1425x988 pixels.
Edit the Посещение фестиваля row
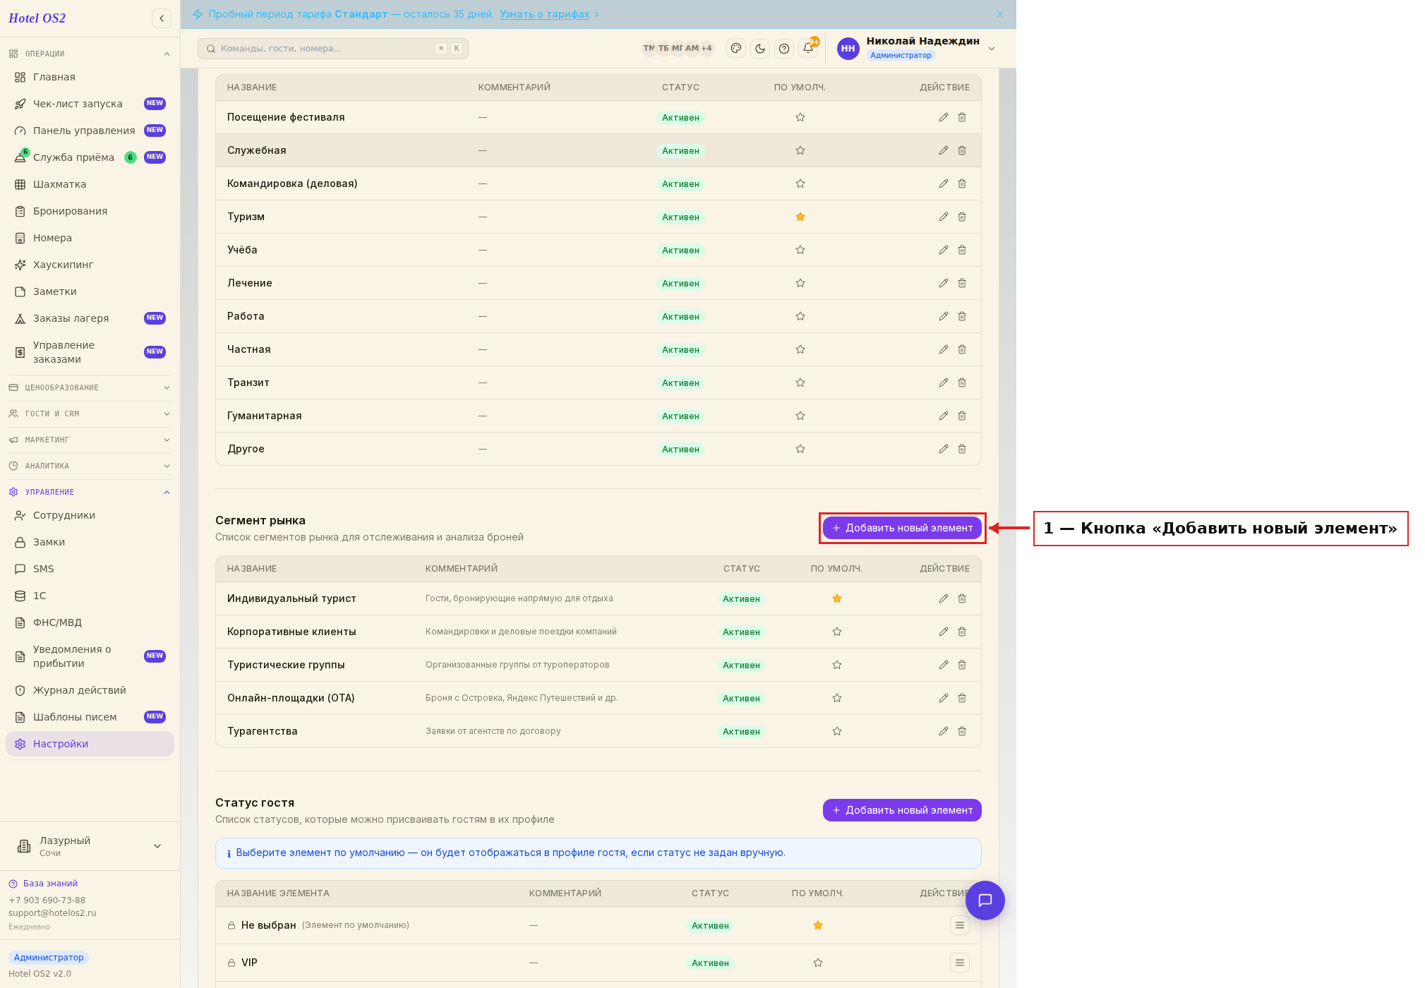(944, 117)
